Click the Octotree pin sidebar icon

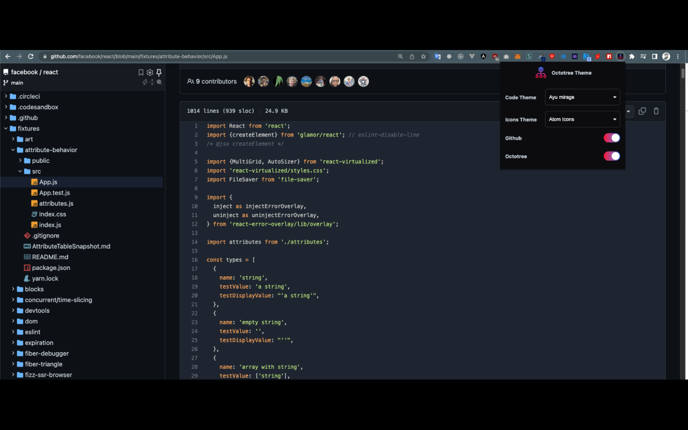159,73
